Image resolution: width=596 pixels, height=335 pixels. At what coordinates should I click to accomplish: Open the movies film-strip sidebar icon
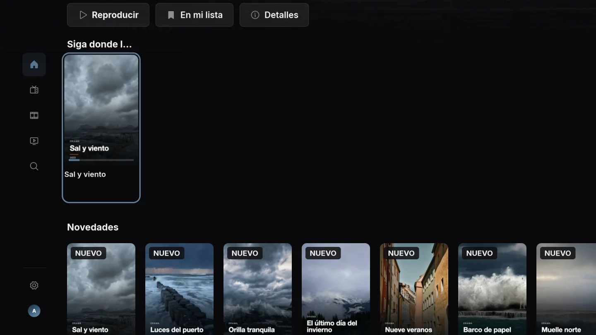pyautogui.click(x=34, y=115)
